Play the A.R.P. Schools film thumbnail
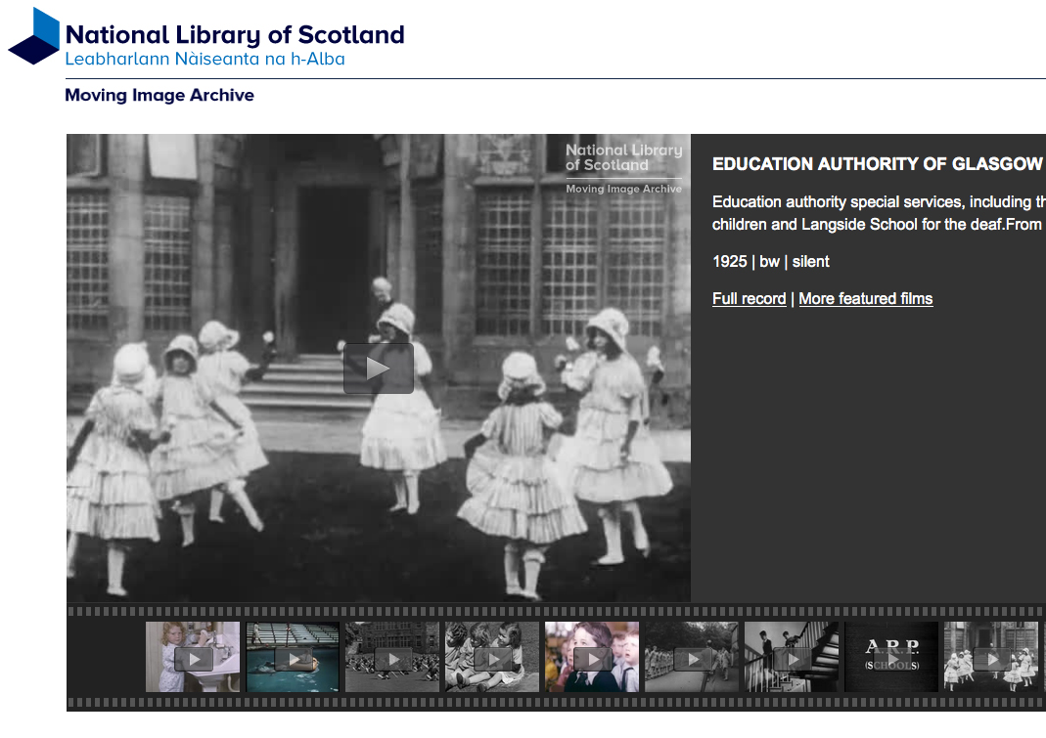The width and height of the screenshot is (1046, 738). click(x=891, y=658)
